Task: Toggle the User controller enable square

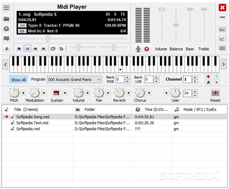Action: click(166, 93)
